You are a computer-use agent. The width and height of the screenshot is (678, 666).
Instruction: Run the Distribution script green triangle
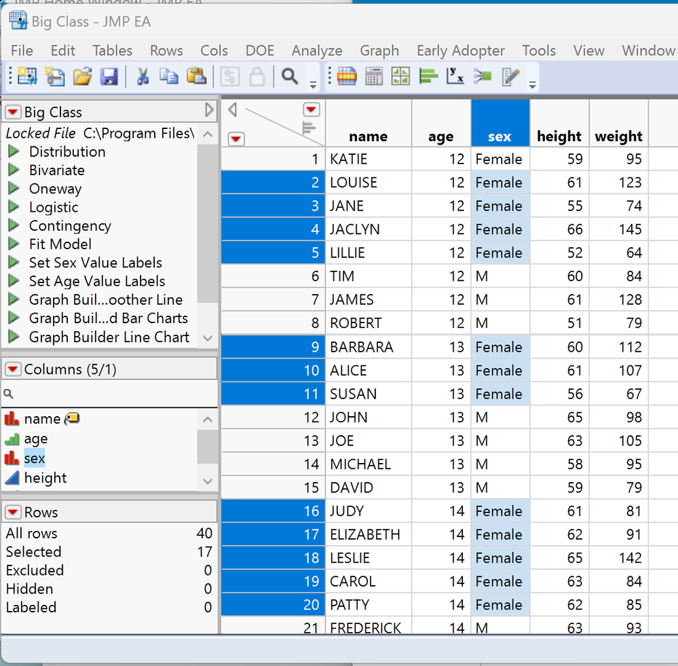[14, 151]
